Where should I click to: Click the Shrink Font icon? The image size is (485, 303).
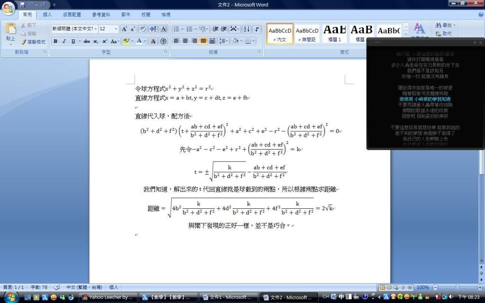[x=133, y=29]
